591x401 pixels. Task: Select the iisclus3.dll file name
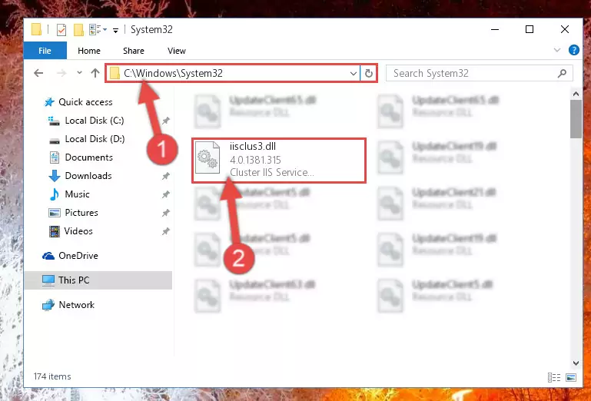point(253,146)
